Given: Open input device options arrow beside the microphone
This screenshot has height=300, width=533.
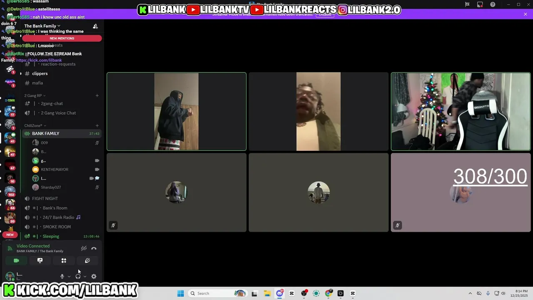Looking at the screenshot, I should [69, 276].
